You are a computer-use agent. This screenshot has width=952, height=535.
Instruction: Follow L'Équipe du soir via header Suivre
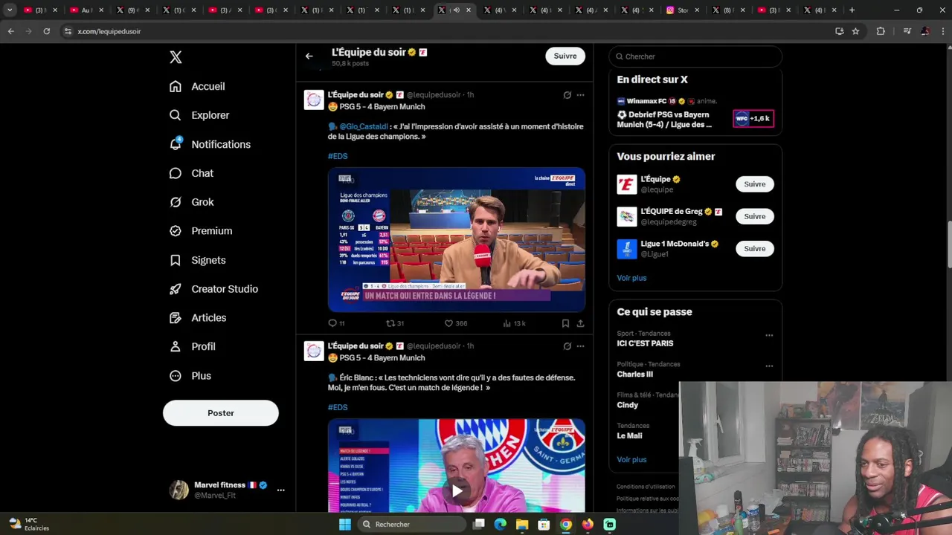(565, 56)
